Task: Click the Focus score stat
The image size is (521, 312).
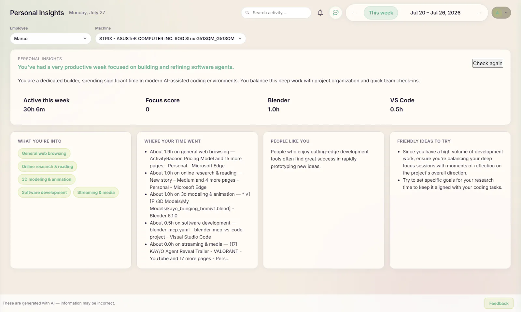Action: [162, 105]
